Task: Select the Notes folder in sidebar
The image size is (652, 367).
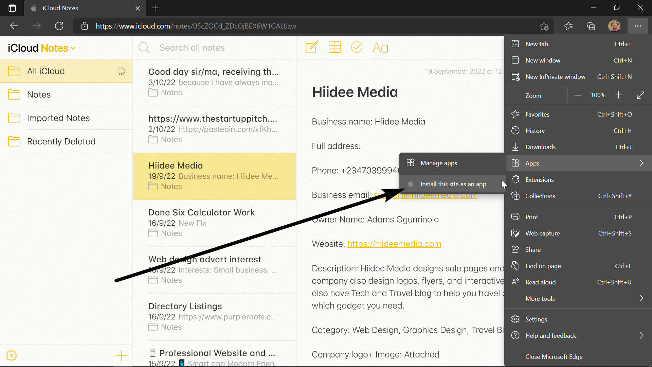Action: 66,94
